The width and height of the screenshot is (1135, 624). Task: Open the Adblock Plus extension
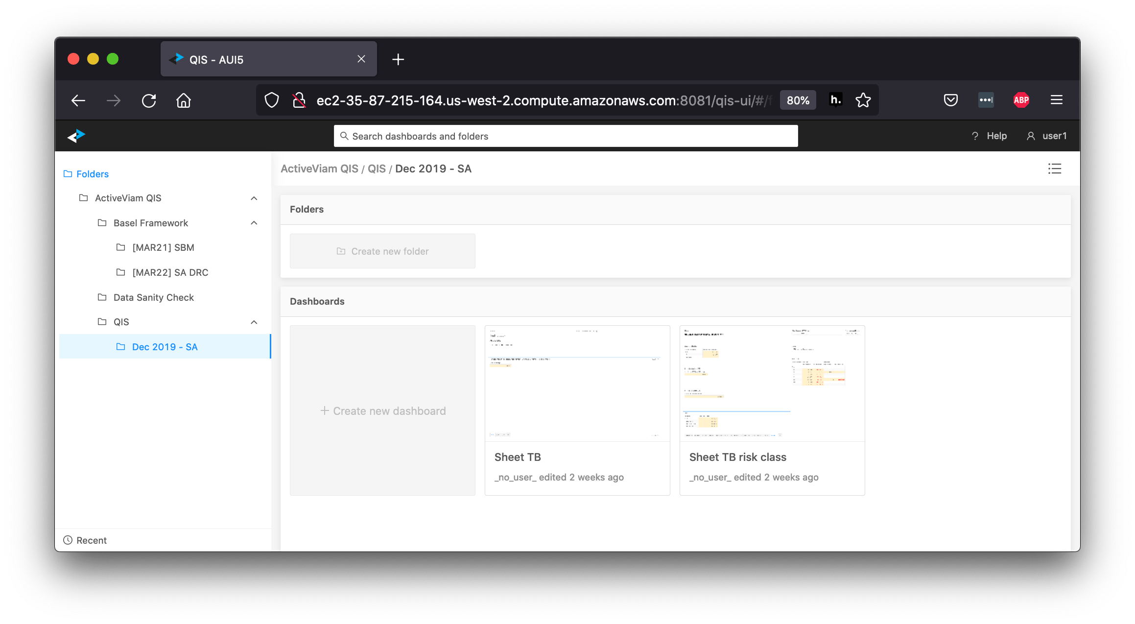click(1021, 100)
